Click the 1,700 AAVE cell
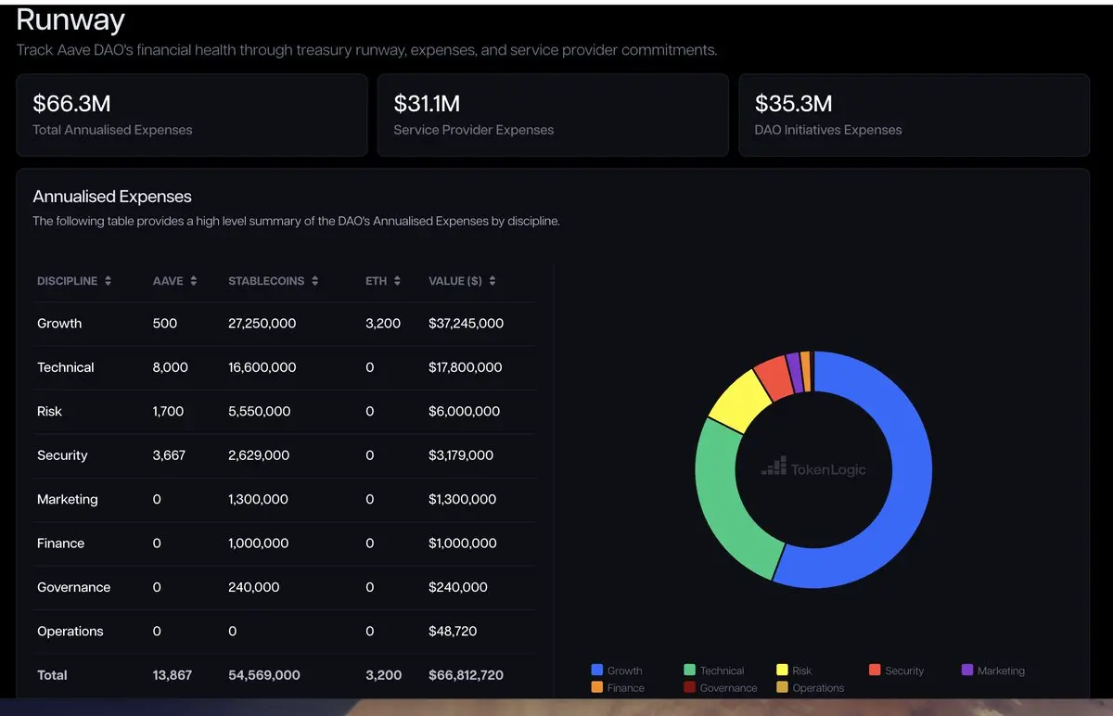The width and height of the screenshot is (1113, 716). (x=168, y=411)
